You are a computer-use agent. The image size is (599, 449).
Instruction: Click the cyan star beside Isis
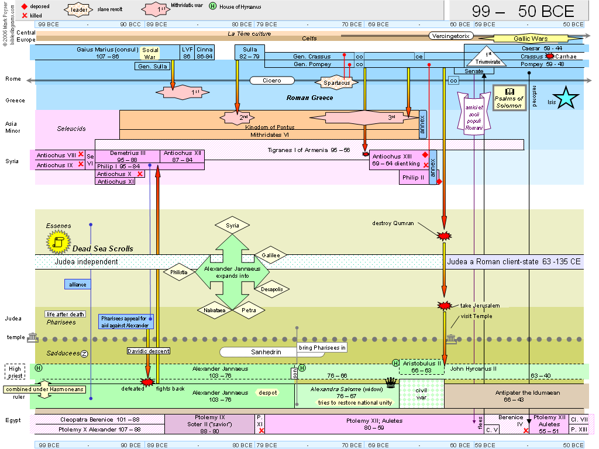pos(566,98)
